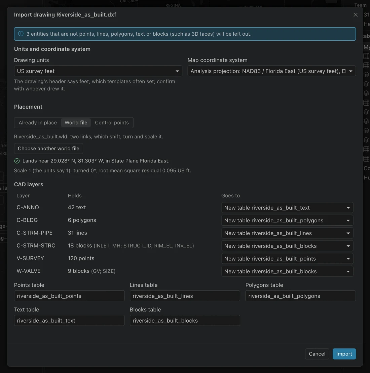
Task: Click the 'Riverside_as_built.wld: two links' description
Action: [88, 137]
